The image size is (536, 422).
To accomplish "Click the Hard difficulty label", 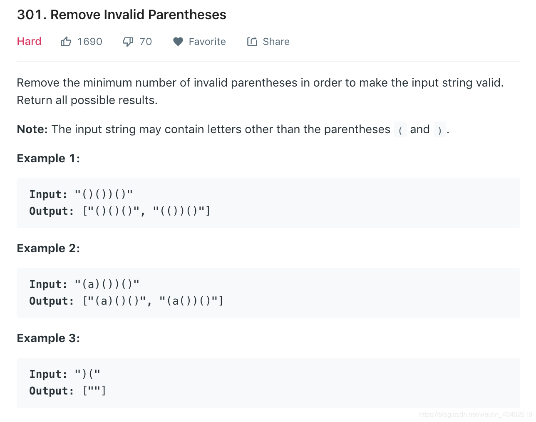I will pos(29,41).
